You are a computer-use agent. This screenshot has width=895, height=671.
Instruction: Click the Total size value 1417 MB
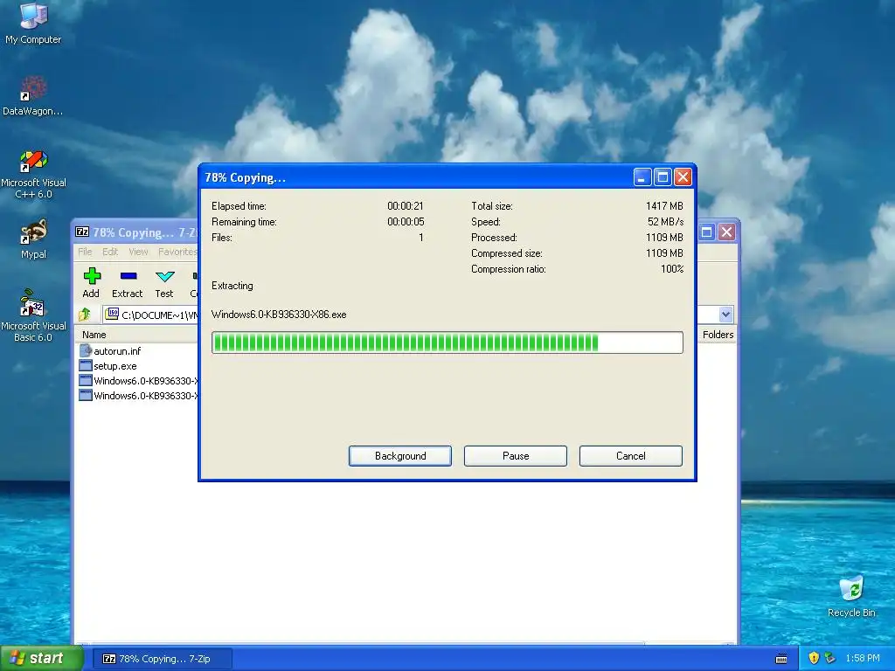click(664, 206)
